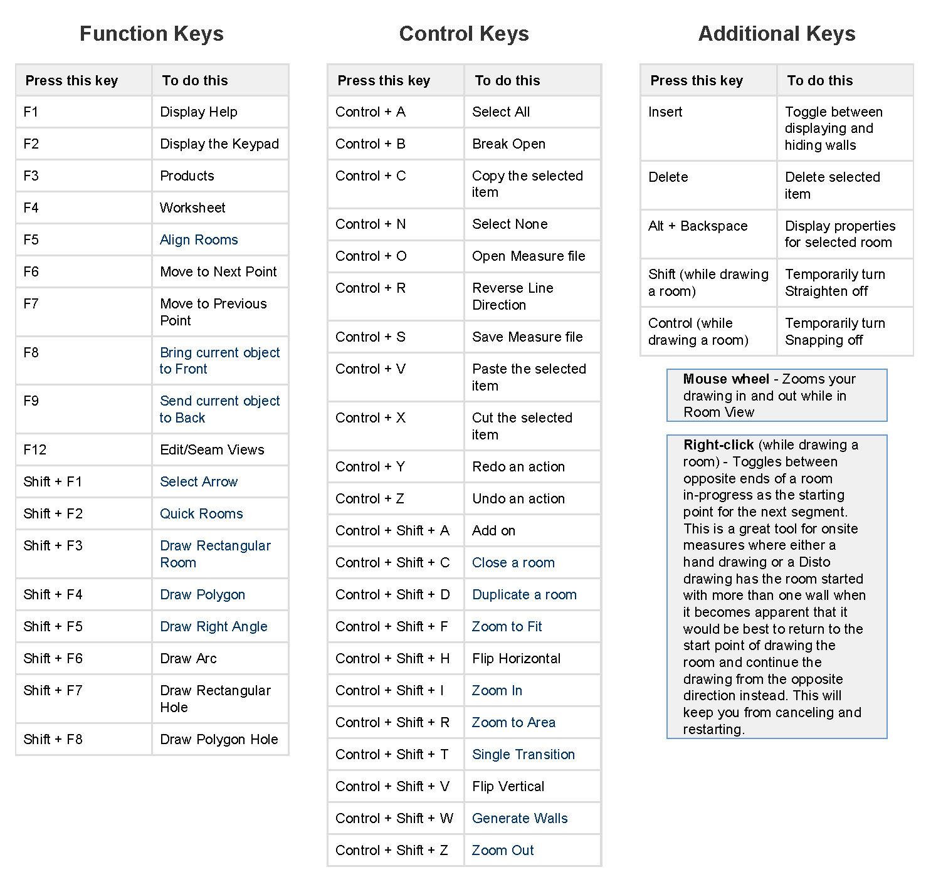Click the Zoom In link
The height and width of the screenshot is (882, 926).
[x=497, y=690]
